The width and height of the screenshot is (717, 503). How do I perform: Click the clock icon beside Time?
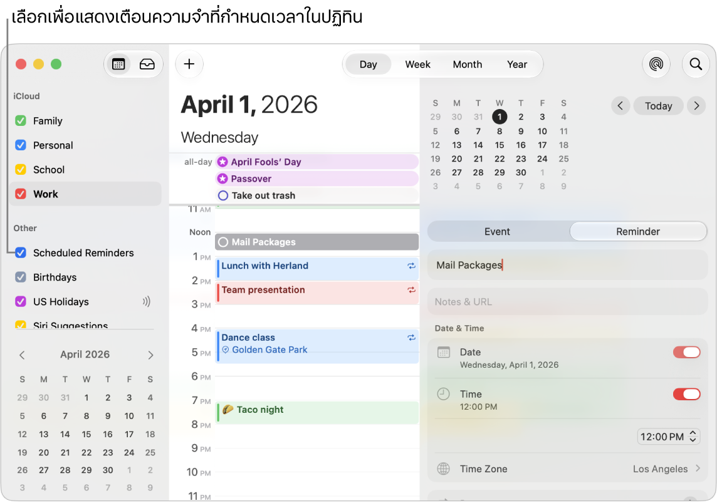444,394
